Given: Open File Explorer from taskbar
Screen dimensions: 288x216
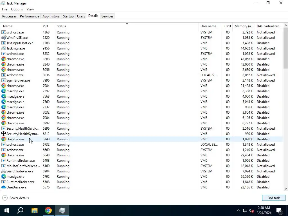Looking at the screenshot, I should coord(34,210).
